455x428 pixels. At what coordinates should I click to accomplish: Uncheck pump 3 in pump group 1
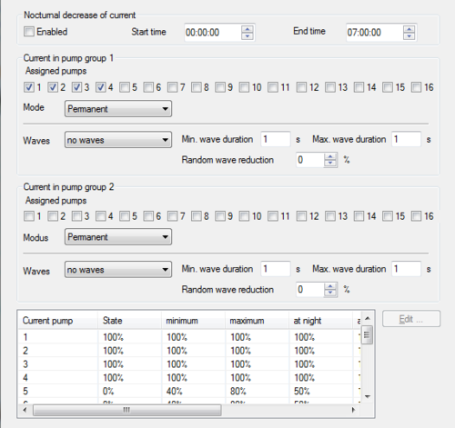(x=76, y=87)
